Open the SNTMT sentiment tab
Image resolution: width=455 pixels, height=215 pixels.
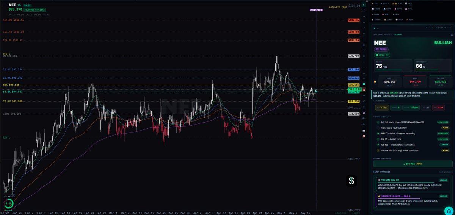[x=376, y=20]
